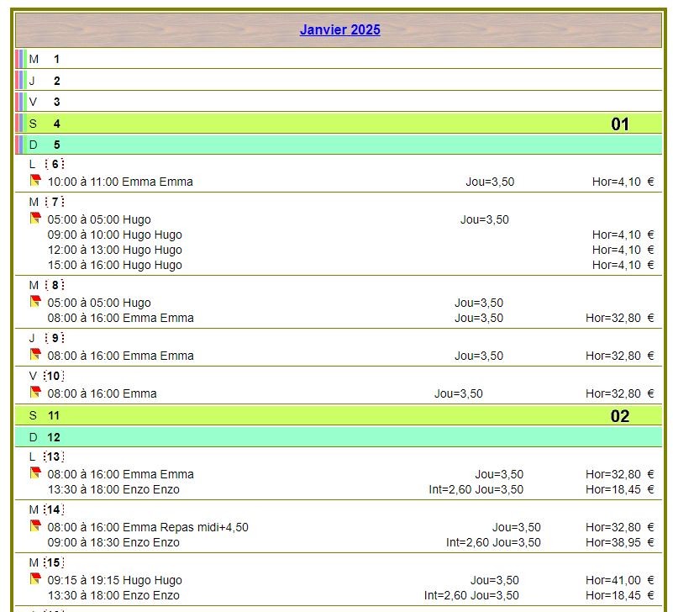This screenshot has width=673, height=612.
Task: Open the flag icon next to Hugo on Wednesday 15
Action: [34, 580]
